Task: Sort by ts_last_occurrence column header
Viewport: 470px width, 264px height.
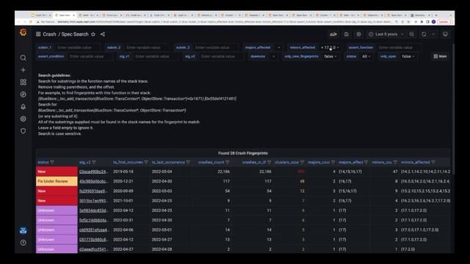Action: coord(168,162)
